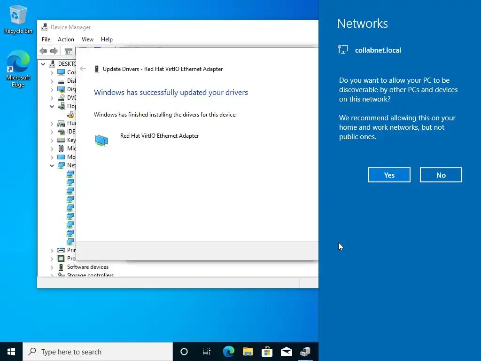Select the first network adapter under Network adapters
481x361 pixels.
click(70, 174)
